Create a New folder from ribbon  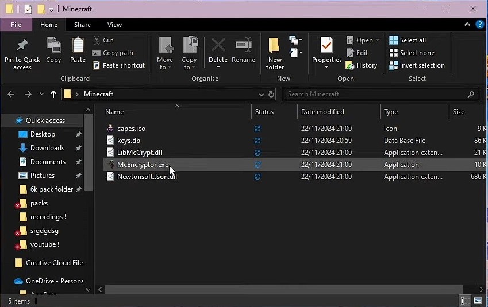(x=275, y=53)
